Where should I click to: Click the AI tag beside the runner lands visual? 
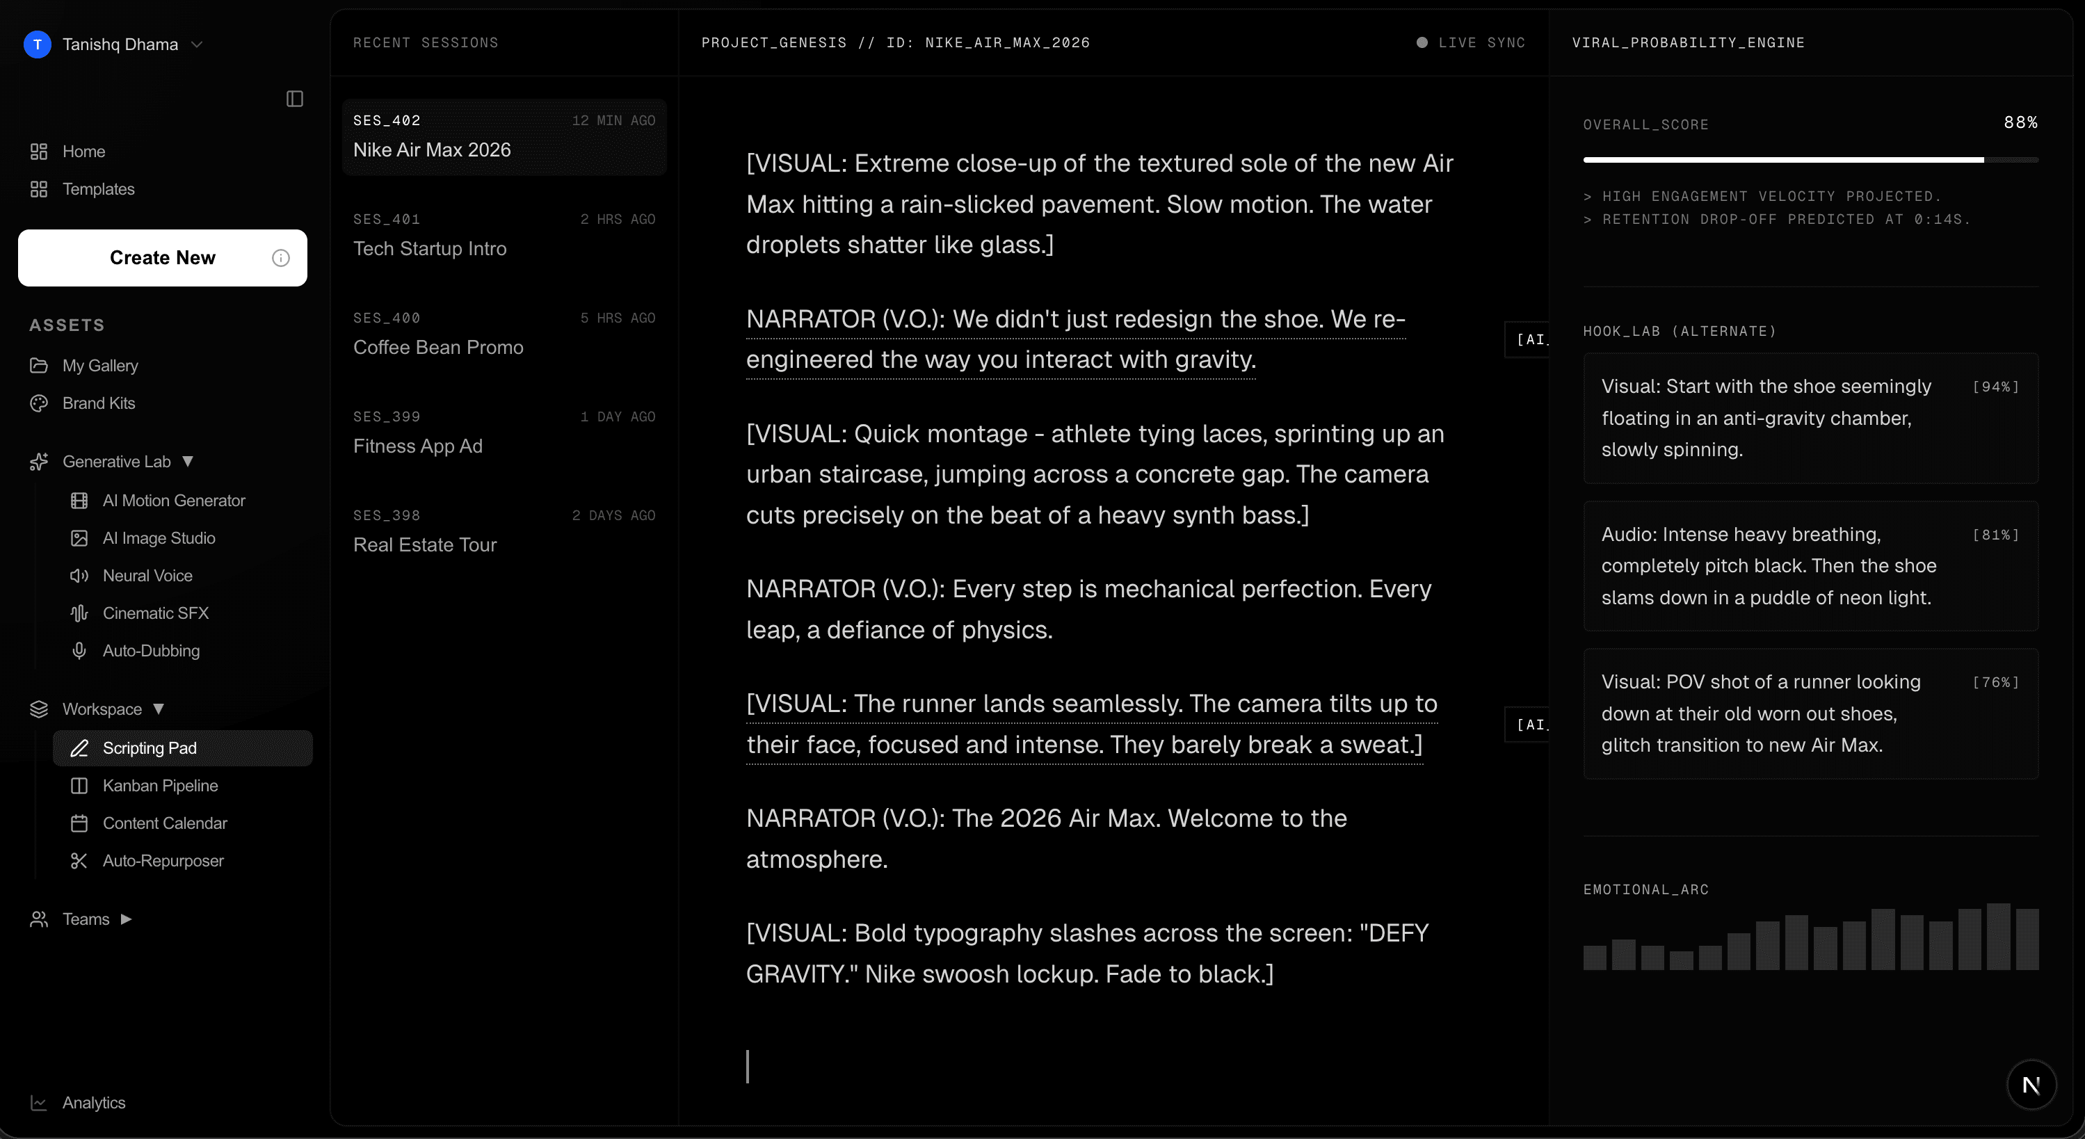[x=1527, y=725]
